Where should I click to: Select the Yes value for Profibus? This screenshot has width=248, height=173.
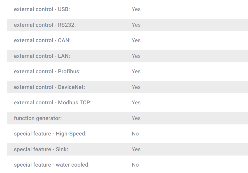click(x=136, y=71)
